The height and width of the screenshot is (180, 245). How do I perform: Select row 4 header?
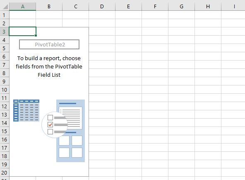coord(5,40)
